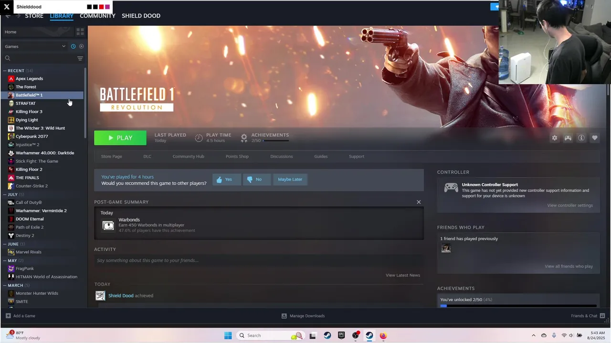Open Manage Downloads at the bottom
611x343 pixels.
point(303,316)
